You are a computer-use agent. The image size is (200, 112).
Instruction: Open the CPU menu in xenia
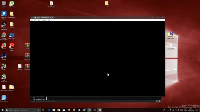[35, 20]
